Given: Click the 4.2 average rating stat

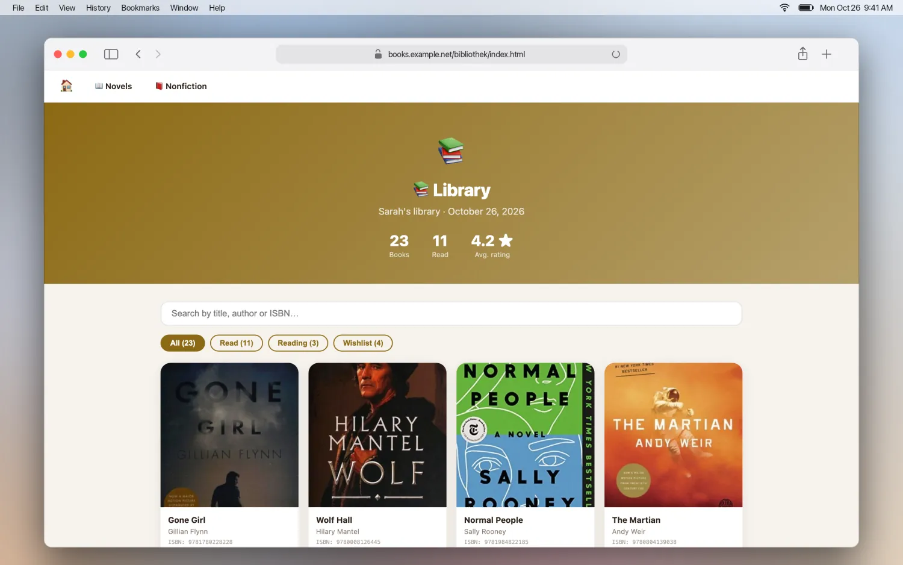Looking at the screenshot, I should 492,246.
